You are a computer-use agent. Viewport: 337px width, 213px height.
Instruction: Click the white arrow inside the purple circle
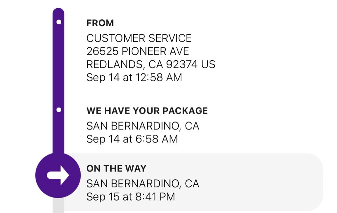(58, 175)
